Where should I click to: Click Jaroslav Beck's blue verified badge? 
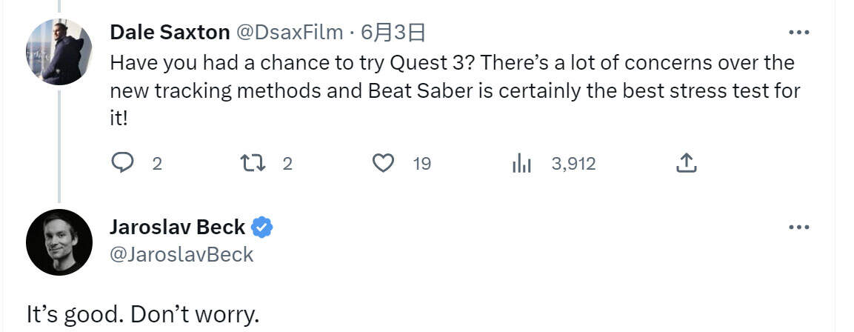coord(262,228)
